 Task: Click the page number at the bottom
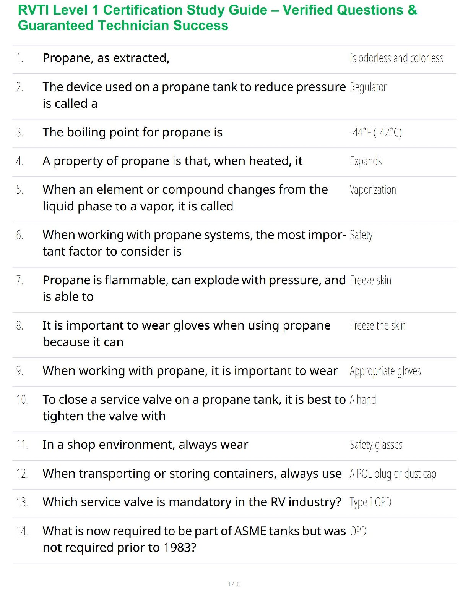tap(234, 584)
